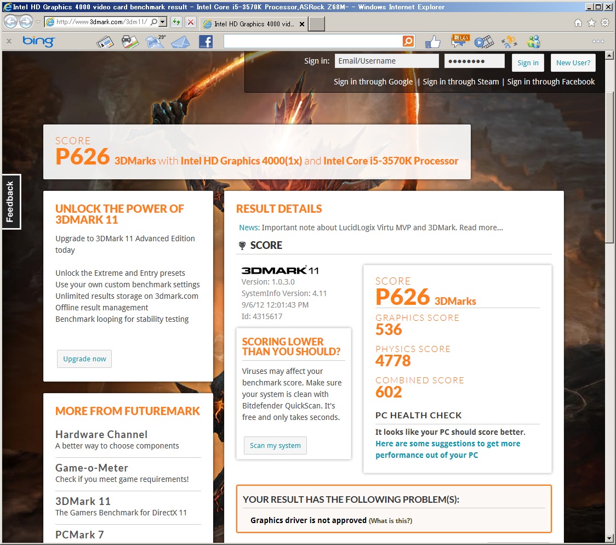616x545 pixels.
Task: Click the Email/Username sign-in field
Action: pyautogui.click(x=386, y=61)
